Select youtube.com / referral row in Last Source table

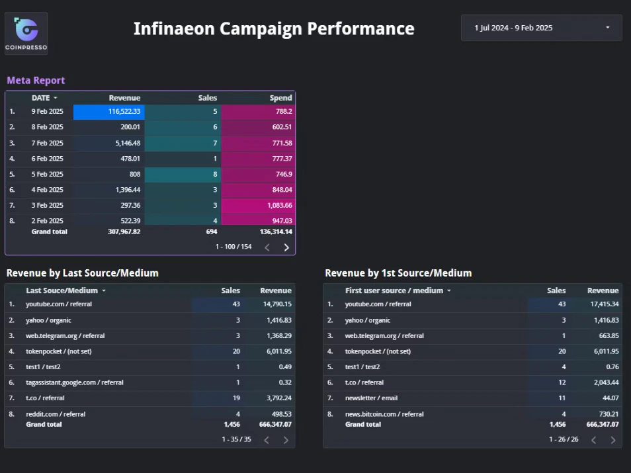click(149, 304)
